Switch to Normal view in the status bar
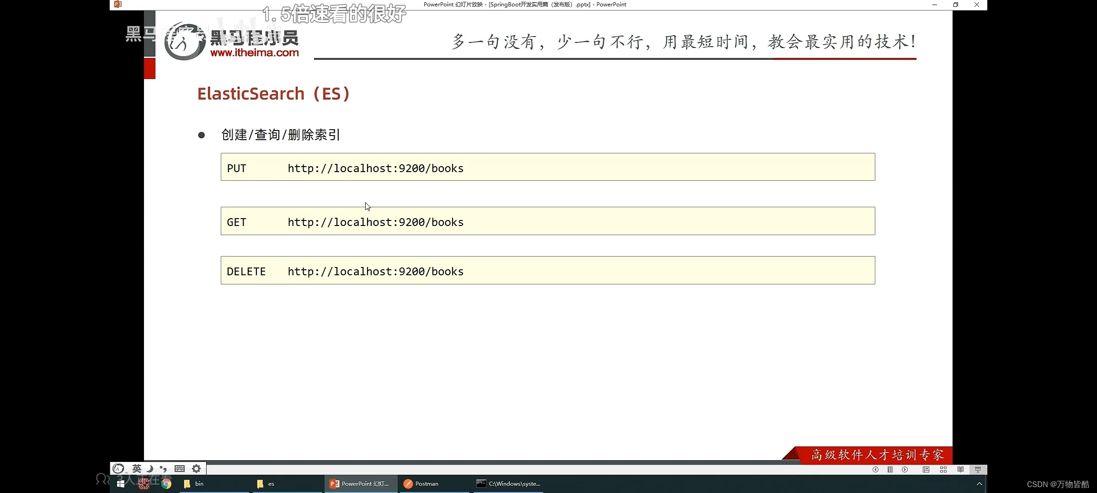The image size is (1097, 493). (926, 470)
